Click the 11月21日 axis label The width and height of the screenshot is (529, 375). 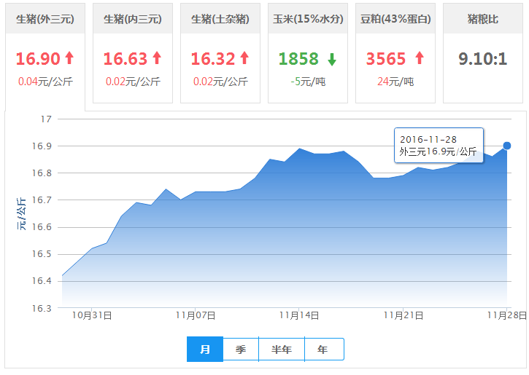pos(403,315)
